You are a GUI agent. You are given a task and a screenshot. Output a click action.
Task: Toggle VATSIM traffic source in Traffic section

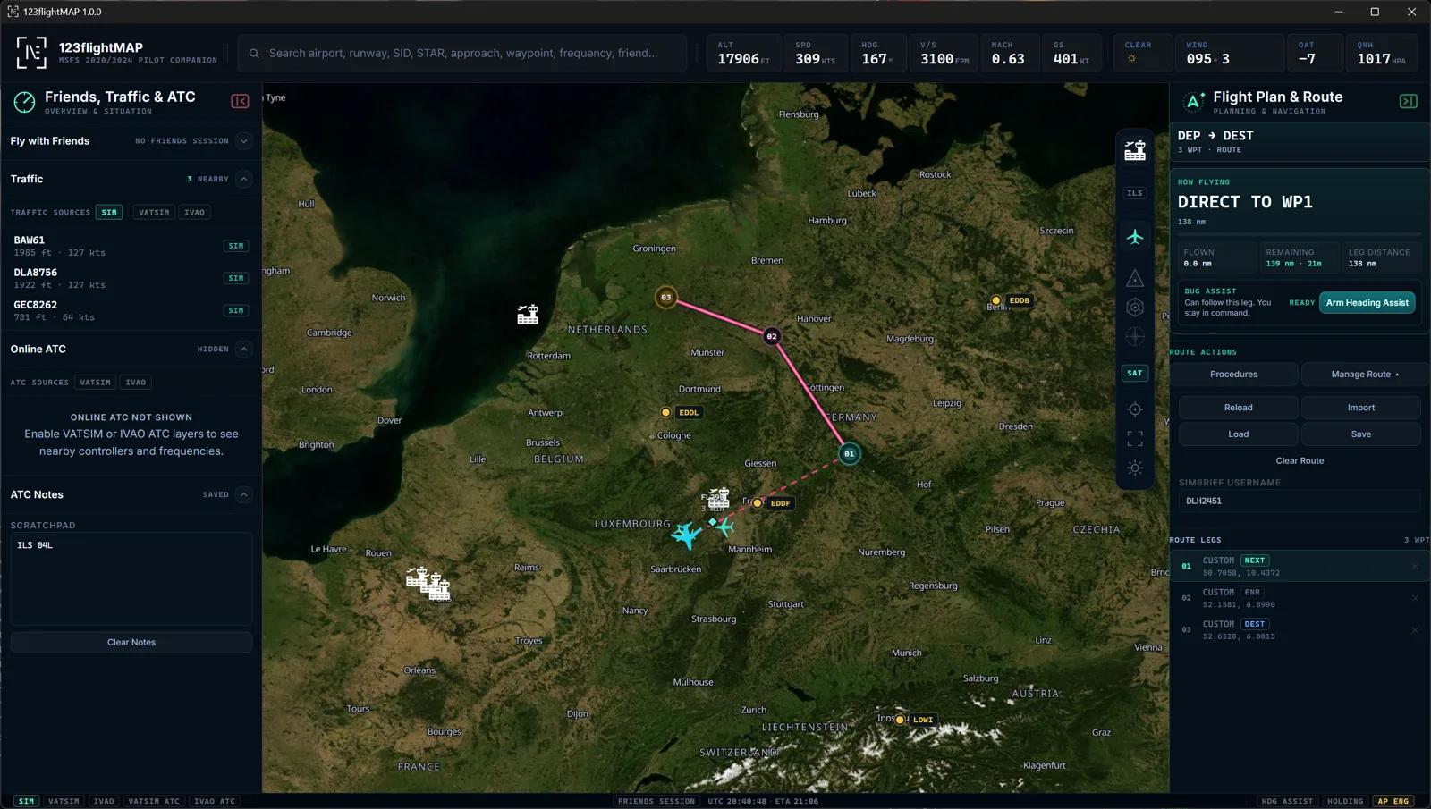tap(154, 213)
